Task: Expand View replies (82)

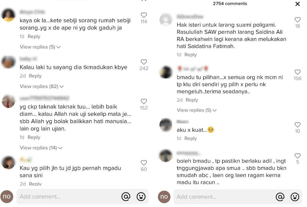Action: pos(41,86)
